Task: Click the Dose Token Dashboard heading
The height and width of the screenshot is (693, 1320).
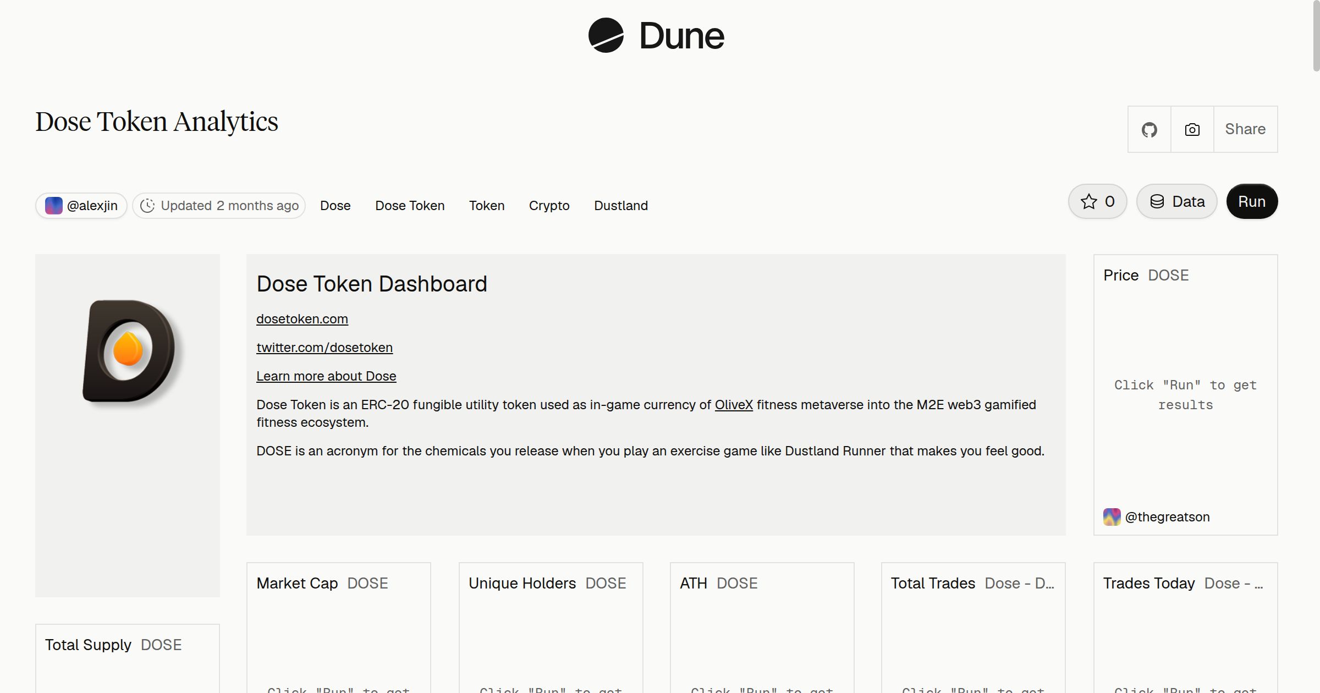Action: pos(372,284)
